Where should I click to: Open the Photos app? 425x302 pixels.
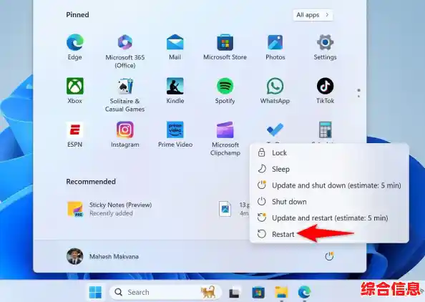pyautogui.click(x=275, y=47)
